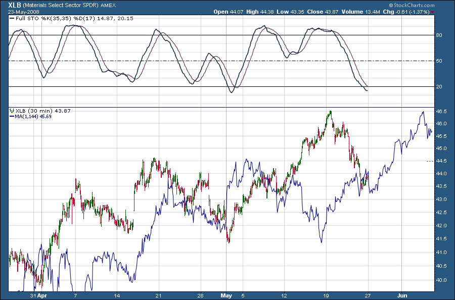This screenshot has height=300, width=455.
Task: Click the date axis label 5
Action: [243, 295]
